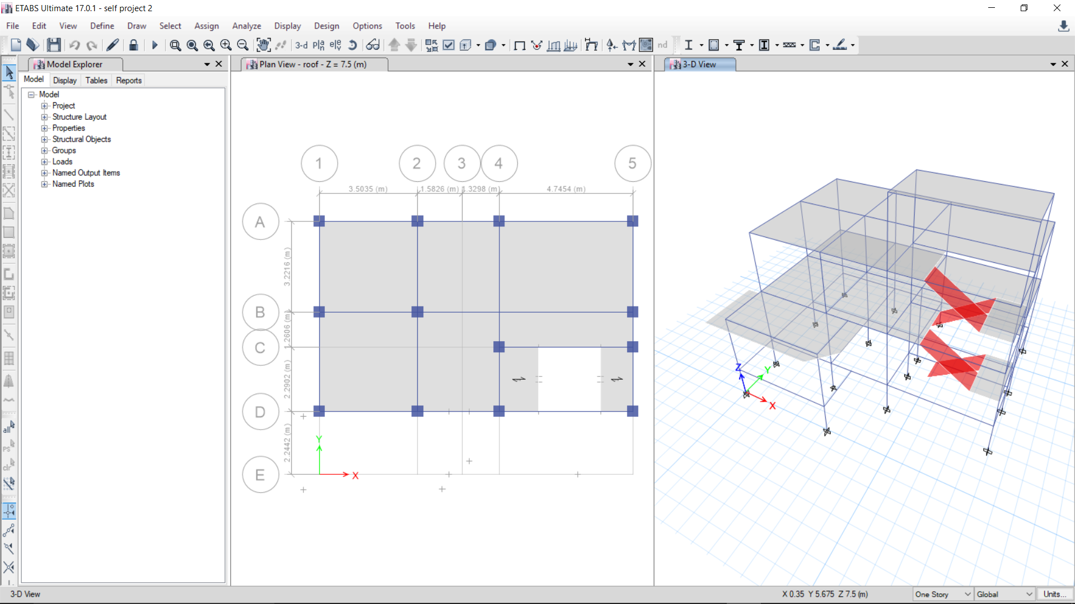Expand the Properties tree node
Screen dimensions: 1075x604
tap(44, 128)
